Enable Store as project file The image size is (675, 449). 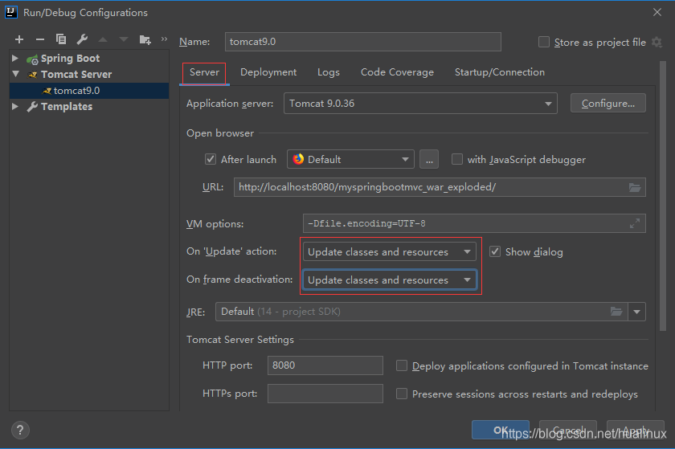pyautogui.click(x=544, y=43)
